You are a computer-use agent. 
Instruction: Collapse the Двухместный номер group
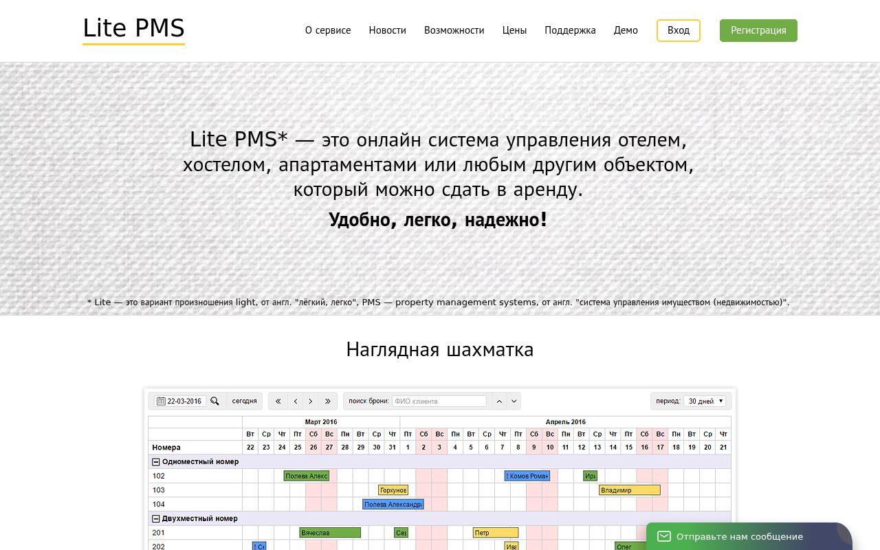pyautogui.click(x=156, y=518)
